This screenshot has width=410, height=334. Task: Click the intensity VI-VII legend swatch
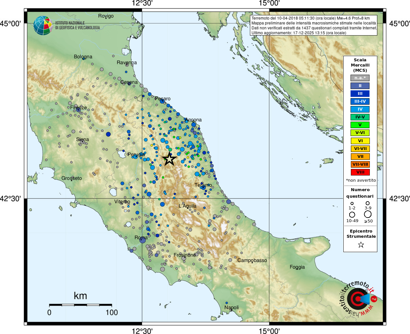(x=360, y=149)
